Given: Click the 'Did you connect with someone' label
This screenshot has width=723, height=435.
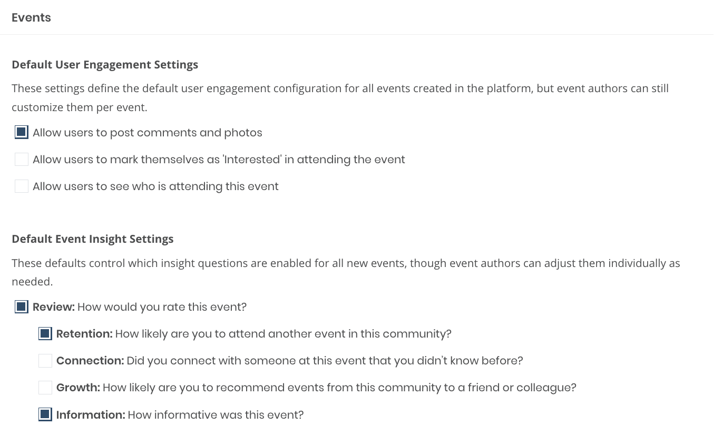Looking at the screenshot, I should (324, 361).
